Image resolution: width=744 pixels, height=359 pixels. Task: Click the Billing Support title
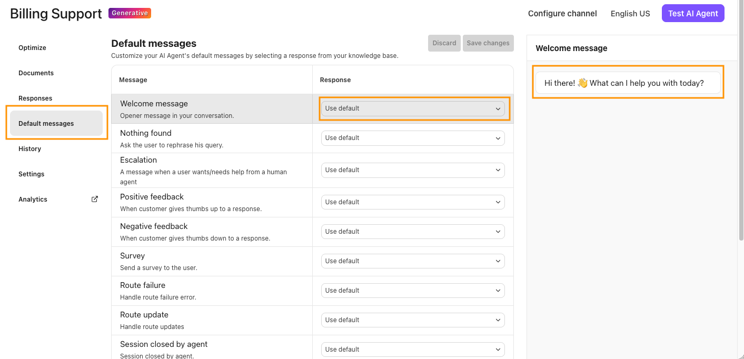click(56, 14)
